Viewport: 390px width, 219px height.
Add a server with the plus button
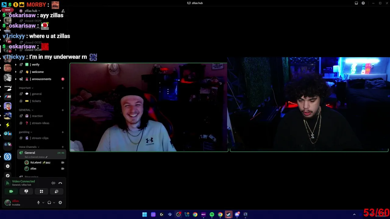pyautogui.click(x=8, y=166)
